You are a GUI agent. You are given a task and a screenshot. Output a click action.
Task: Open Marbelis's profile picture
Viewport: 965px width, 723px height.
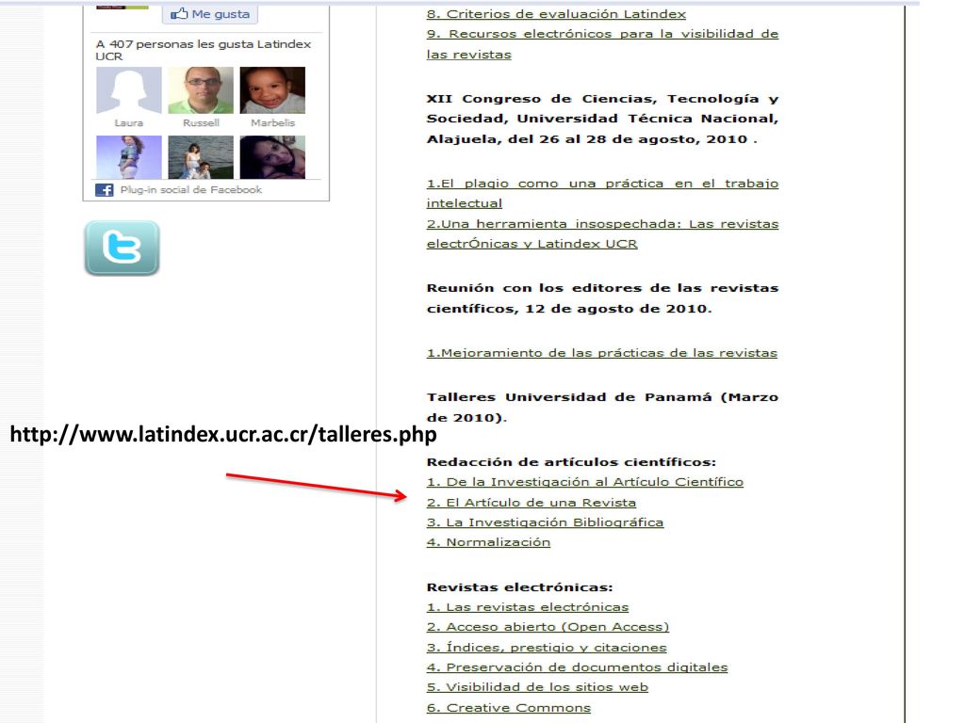click(272, 90)
